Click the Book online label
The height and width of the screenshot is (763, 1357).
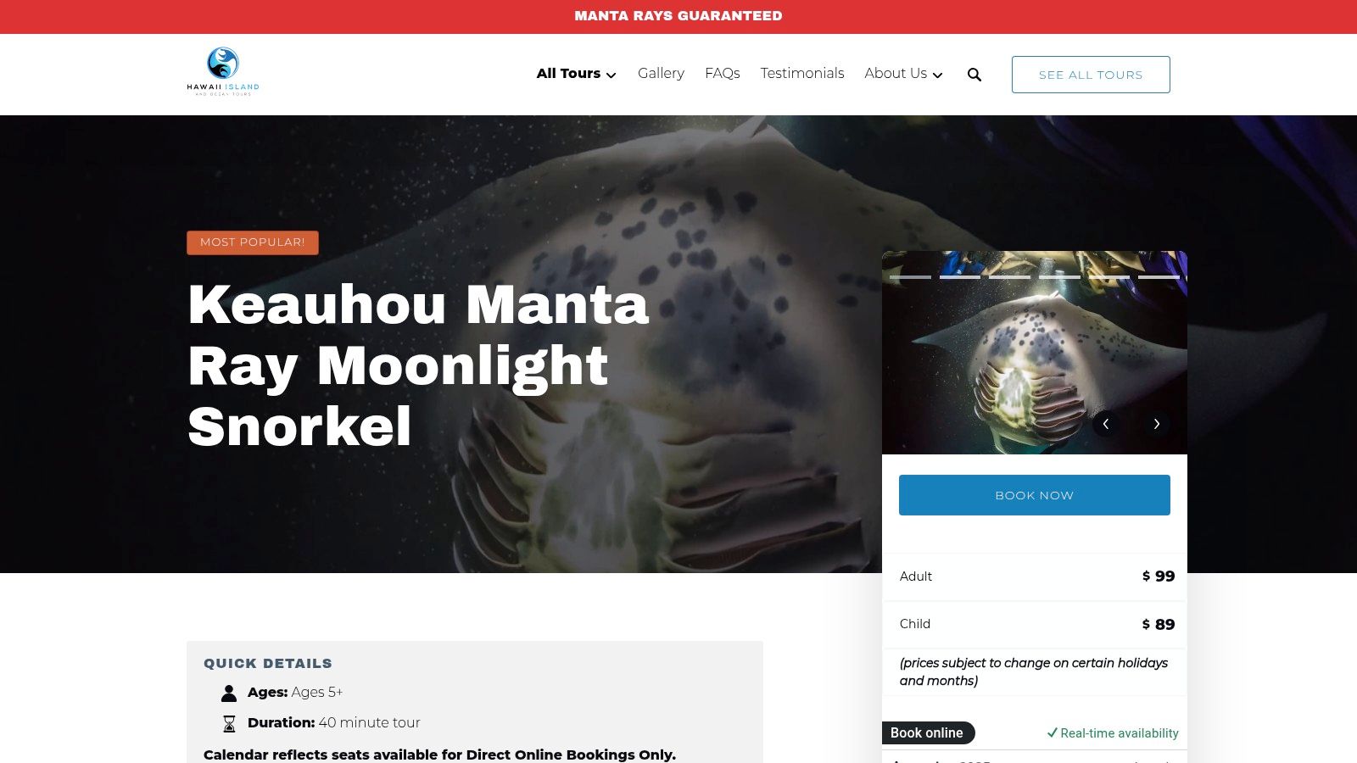click(x=927, y=732)
